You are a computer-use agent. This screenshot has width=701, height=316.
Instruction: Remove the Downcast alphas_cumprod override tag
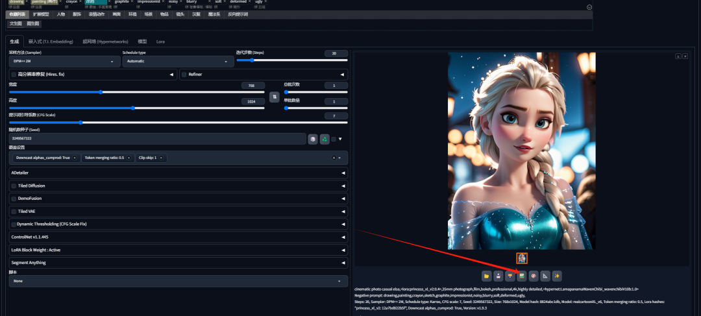[75, 158]
